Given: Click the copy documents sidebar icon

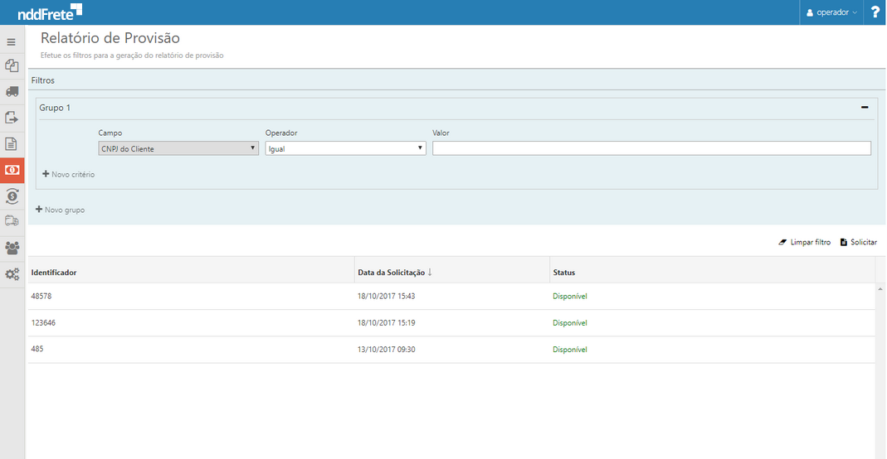Looking at the screenshot, I should (12, 65).
